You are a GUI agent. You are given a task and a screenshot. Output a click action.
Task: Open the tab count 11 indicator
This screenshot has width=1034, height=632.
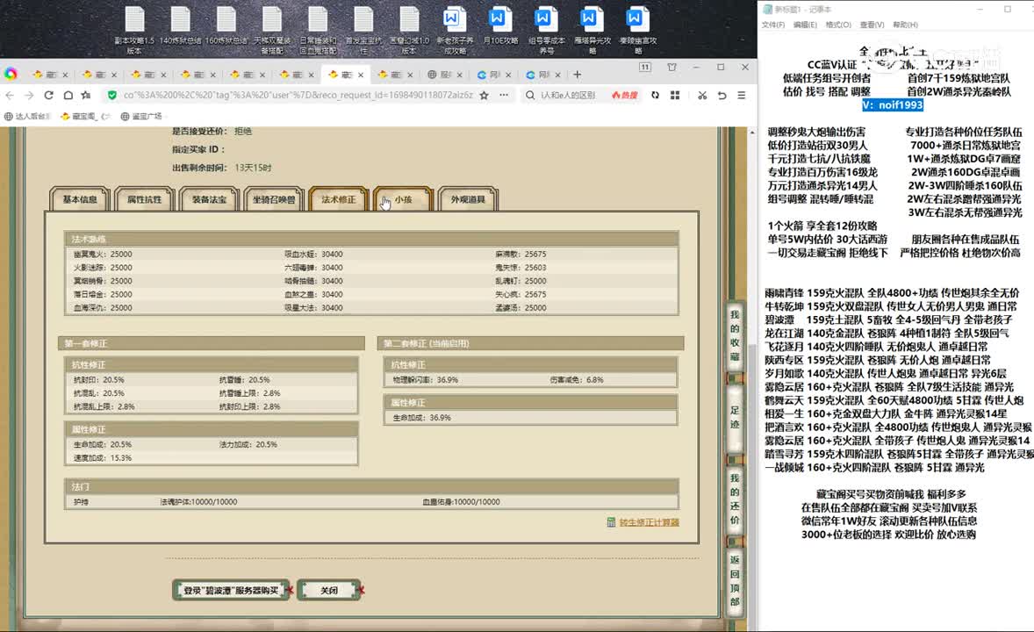[645, 67]
